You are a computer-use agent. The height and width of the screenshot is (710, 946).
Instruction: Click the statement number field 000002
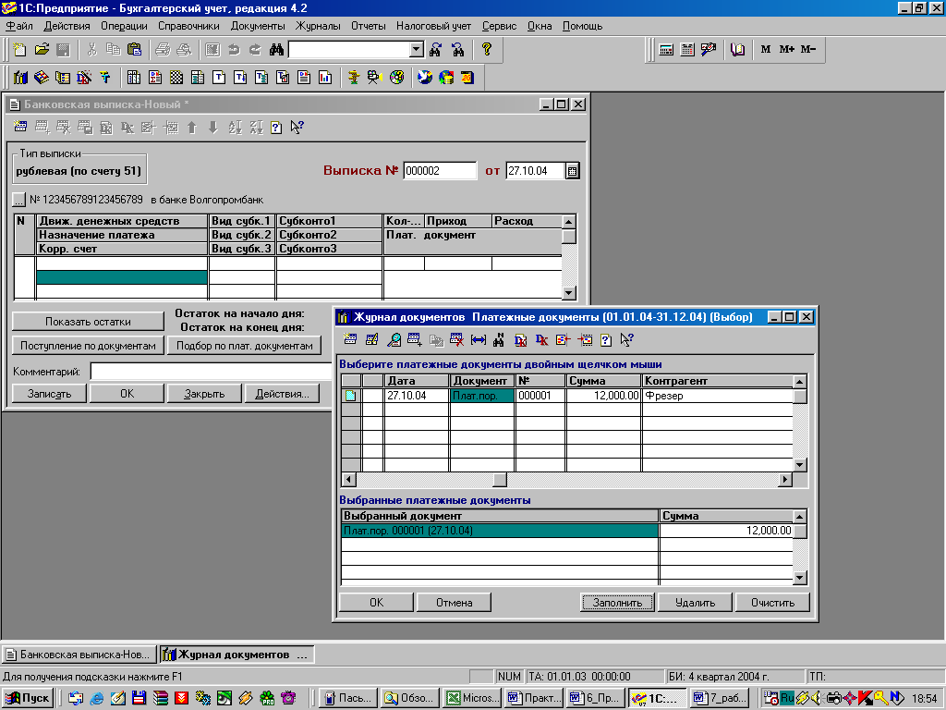(x=440, y=171)
